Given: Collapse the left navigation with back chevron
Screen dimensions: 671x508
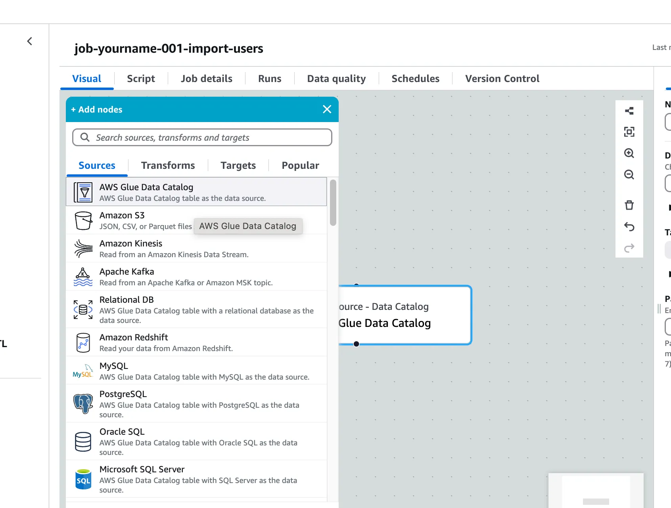Looking at the screenshot, I should tap(30, 41).
